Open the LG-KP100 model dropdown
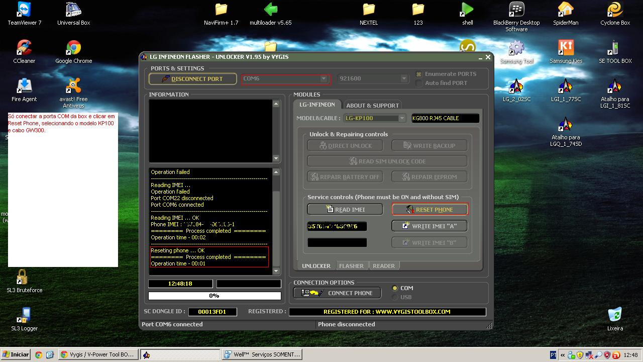The image size is (643, 362). click(401, 119)
